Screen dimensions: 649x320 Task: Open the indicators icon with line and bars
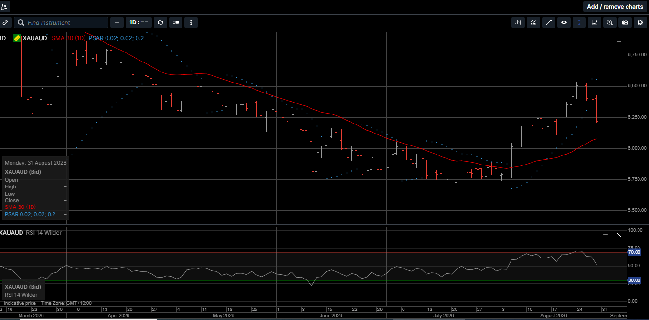tap(533, 22)
